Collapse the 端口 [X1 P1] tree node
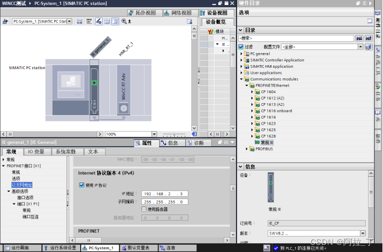Image resolution: width=383 pixels, height=252 pixels. (14, 204)
